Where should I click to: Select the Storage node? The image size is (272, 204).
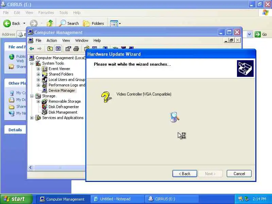click(49, 96)
